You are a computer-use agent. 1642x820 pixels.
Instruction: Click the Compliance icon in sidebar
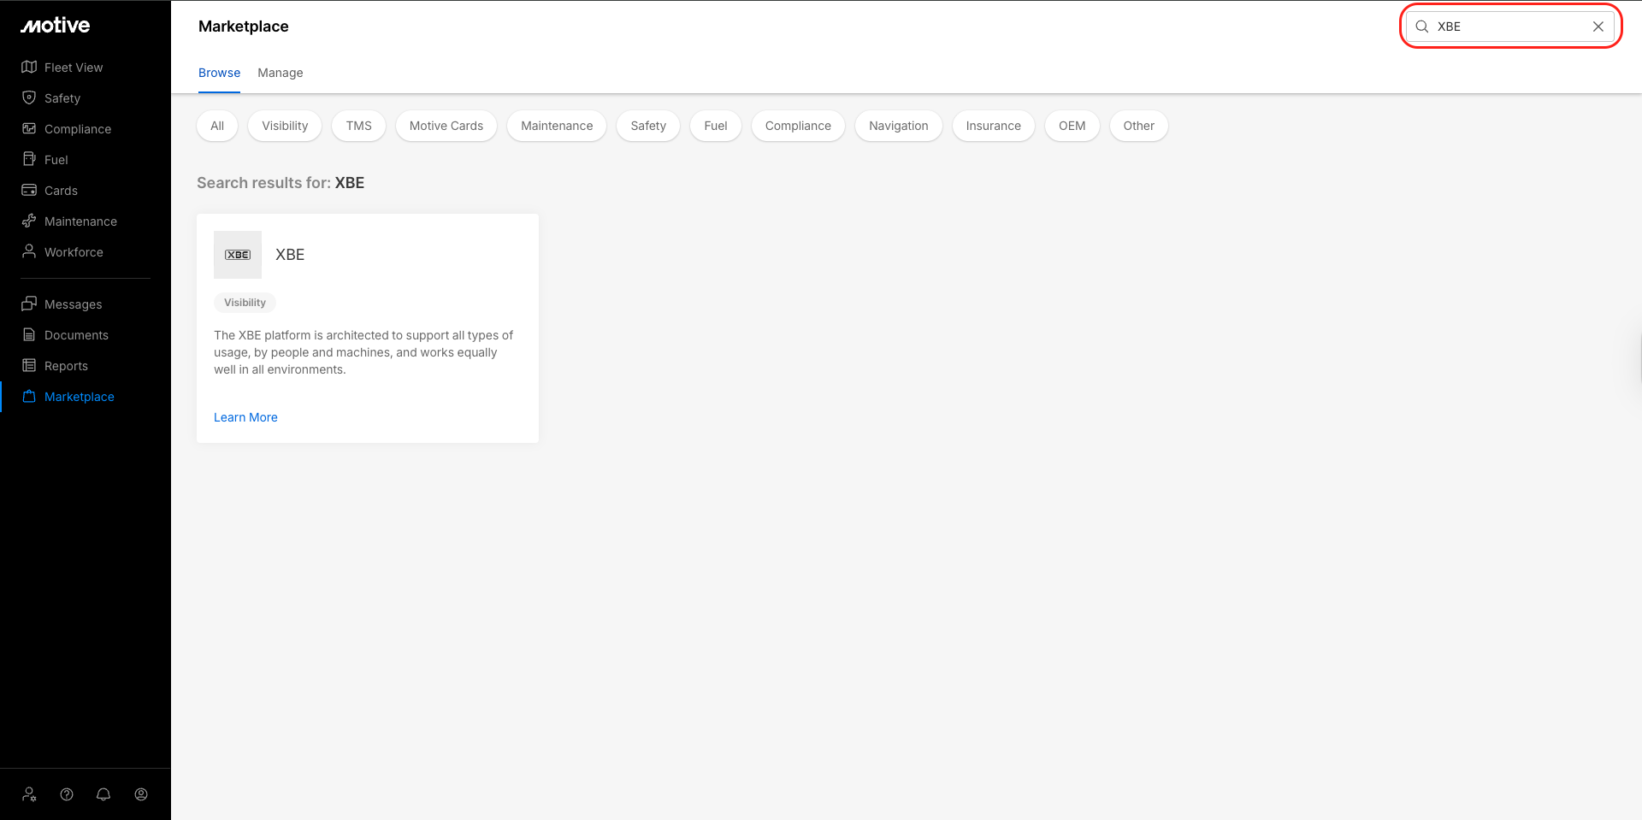pyautogui.click(x=29, y=128)
